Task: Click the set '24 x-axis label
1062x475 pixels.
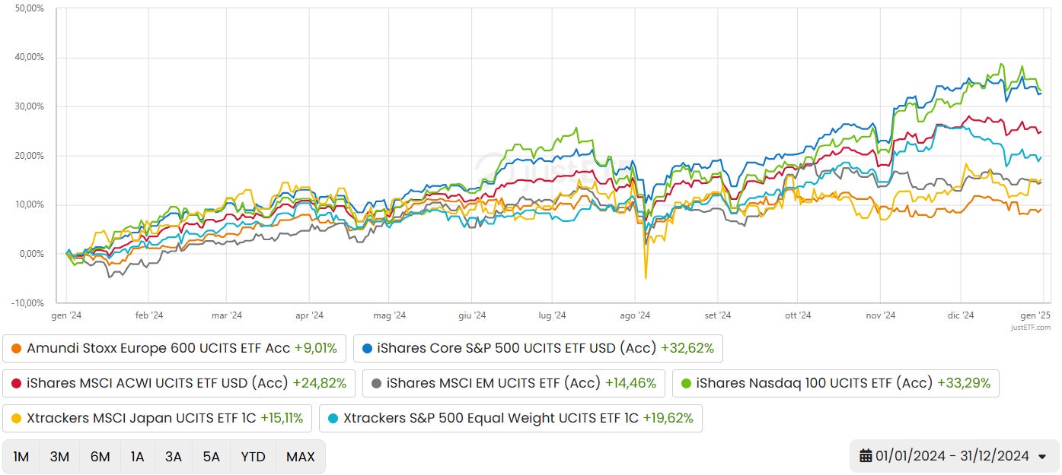Action: tap(717, 315)
